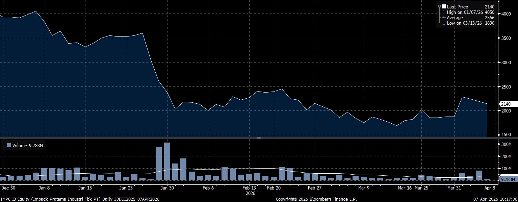The image size is (518, 202).
Task: Click the High on 01/07/26 legend entry
Action: pos(463,12)
